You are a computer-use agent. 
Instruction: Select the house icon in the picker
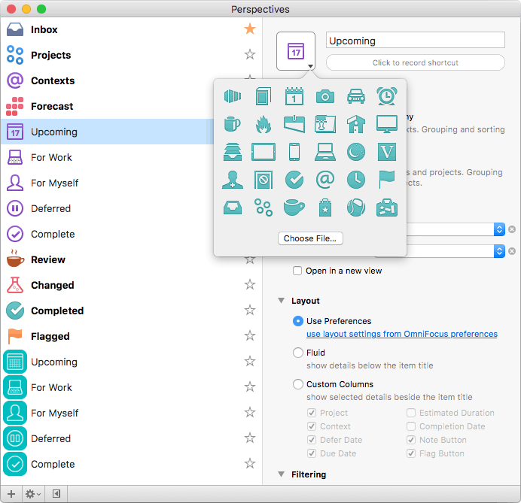(x=356, y=124)
